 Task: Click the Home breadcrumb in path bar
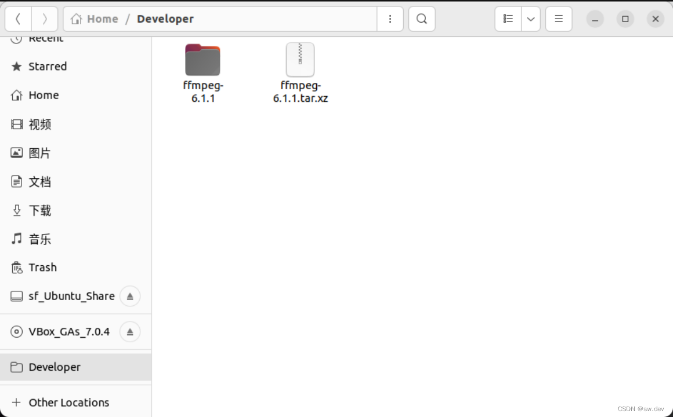(x=102, y=19)
